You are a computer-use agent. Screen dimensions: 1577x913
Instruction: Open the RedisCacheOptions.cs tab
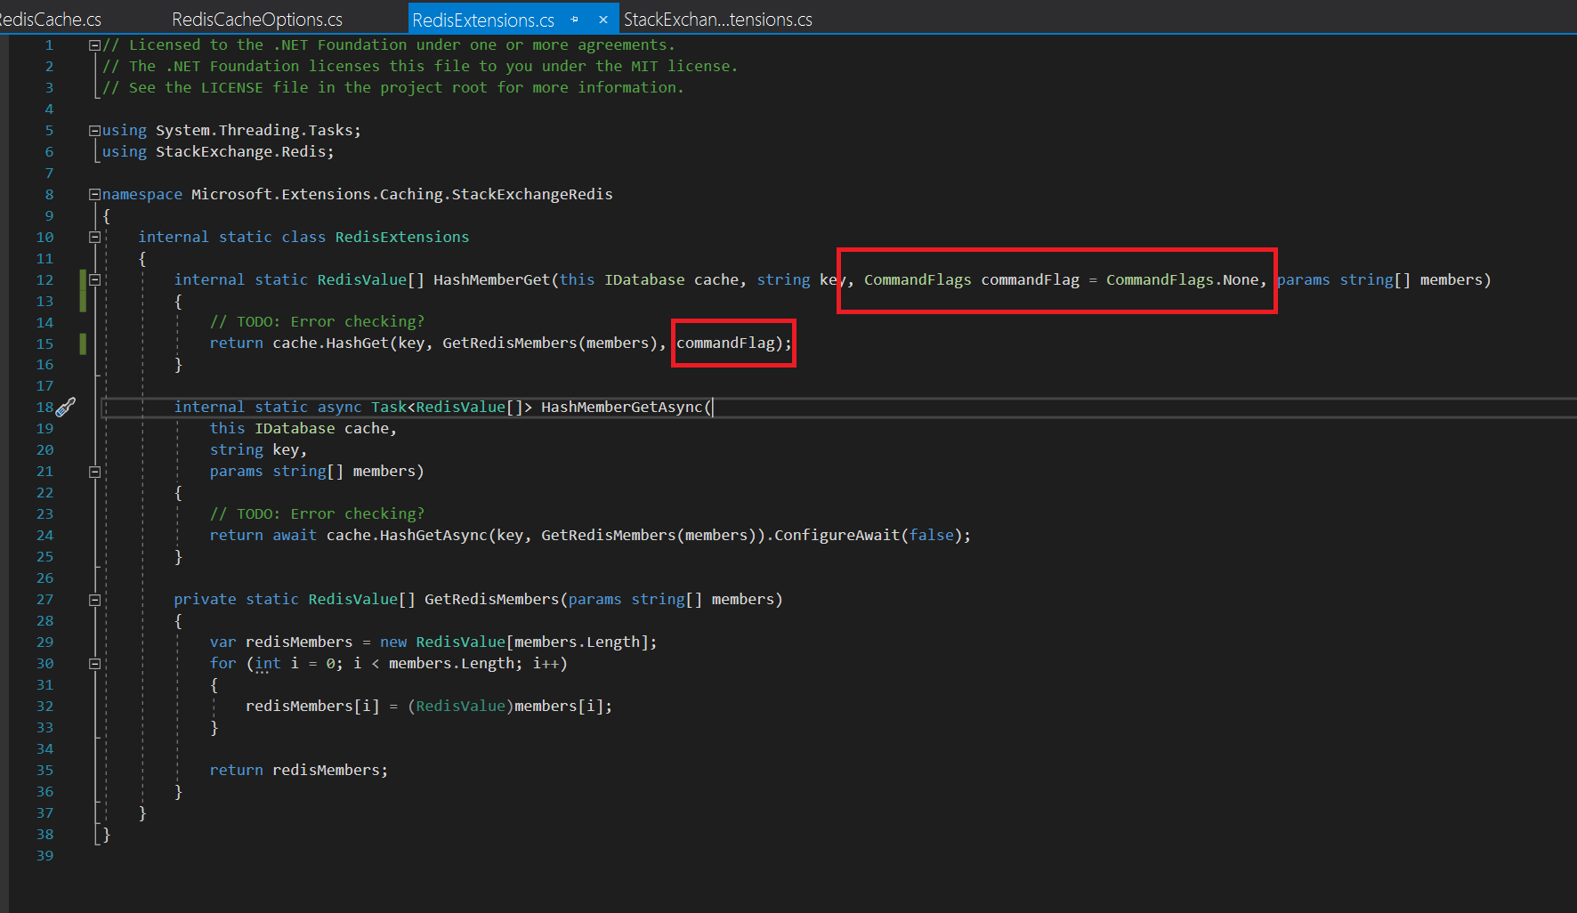(256, 19)
